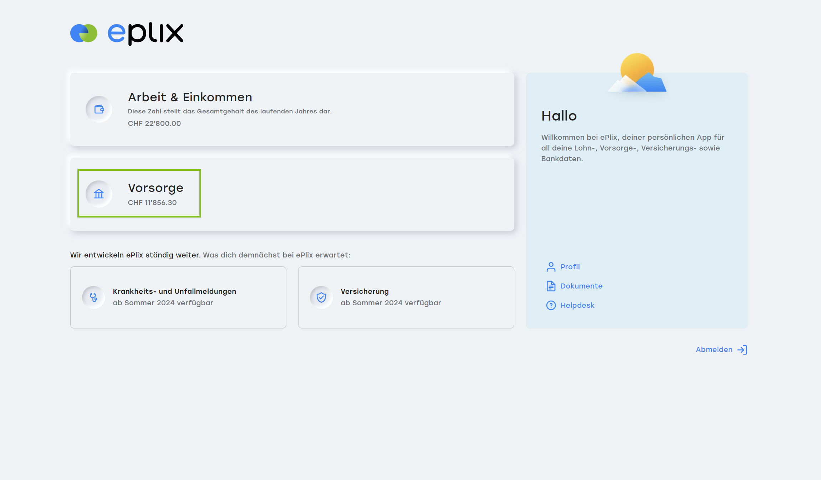Open the Dokumente link
The height and width of the screenshot is (480, 821).
point(581,286)
